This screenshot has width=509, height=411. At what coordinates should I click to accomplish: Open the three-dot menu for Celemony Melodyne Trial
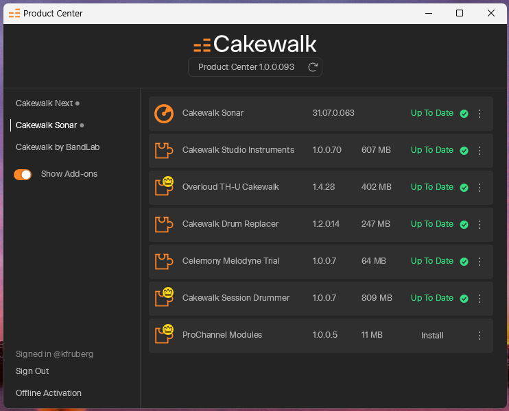480,261
